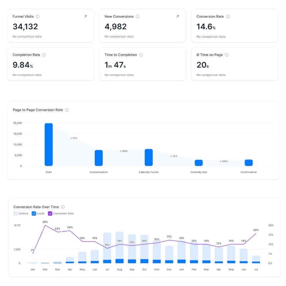Click the 4,115 y-axis label
The width and height of the screenshot is (286, 286).
click(x=17, y=226)
